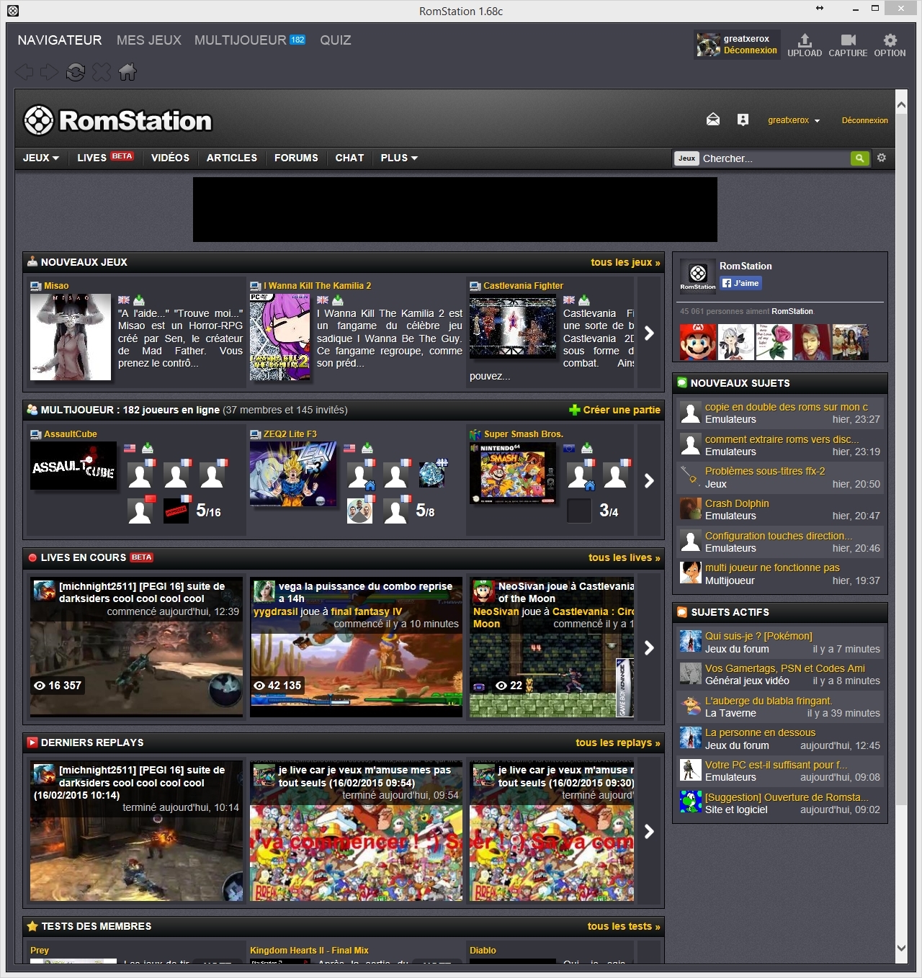Refresh the page with the reload icon
Image resolution: width=922 pixels, height=978 pixels.
pos(76,72)
